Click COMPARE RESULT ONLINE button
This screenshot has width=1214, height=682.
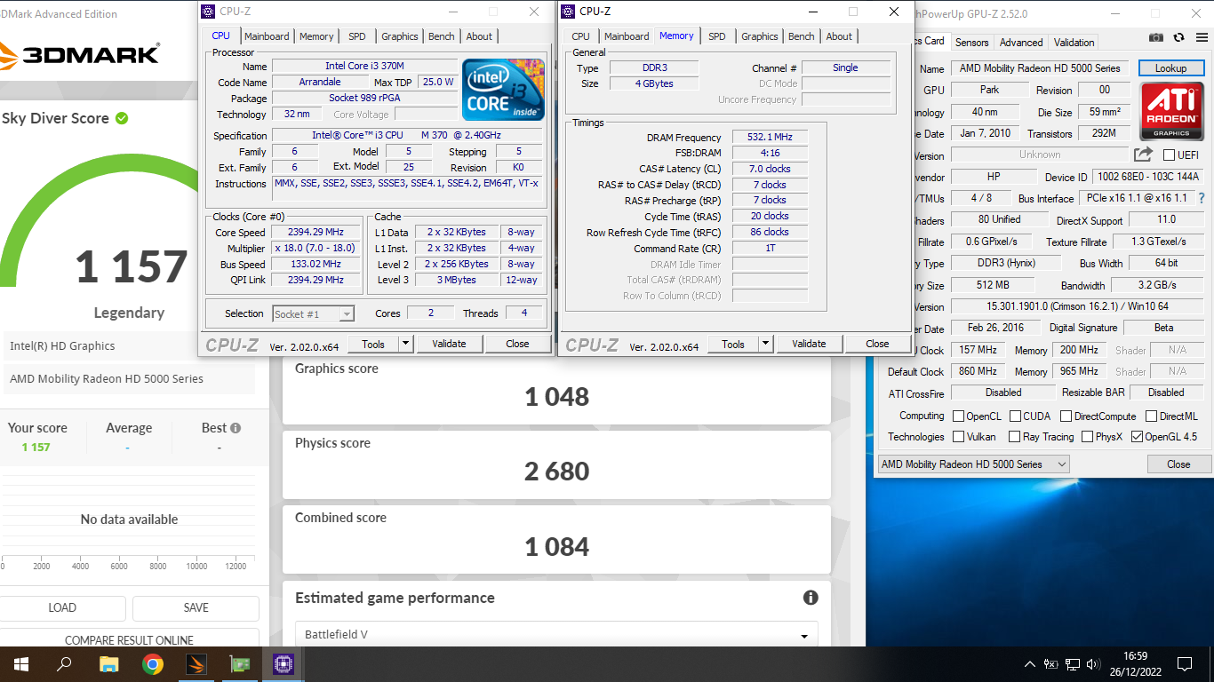pyautogui.click(x=129, y=639)
